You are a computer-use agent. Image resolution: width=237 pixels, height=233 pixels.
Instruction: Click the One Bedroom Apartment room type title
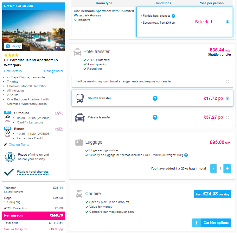tap(104, 13)
